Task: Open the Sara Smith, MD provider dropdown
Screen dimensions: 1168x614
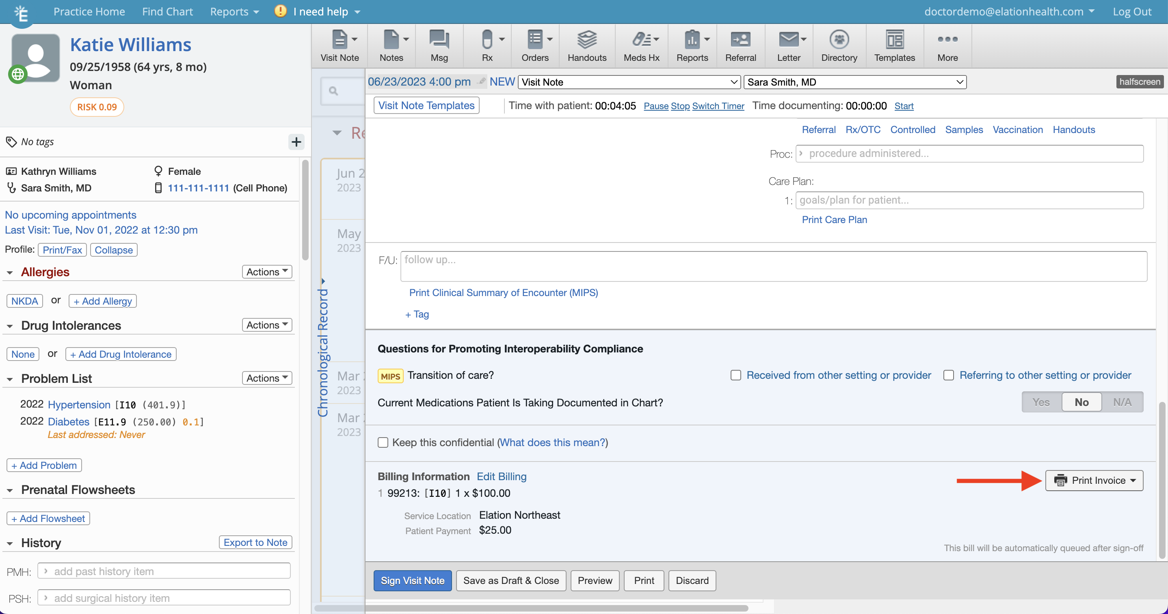Action: click(855, 82)
